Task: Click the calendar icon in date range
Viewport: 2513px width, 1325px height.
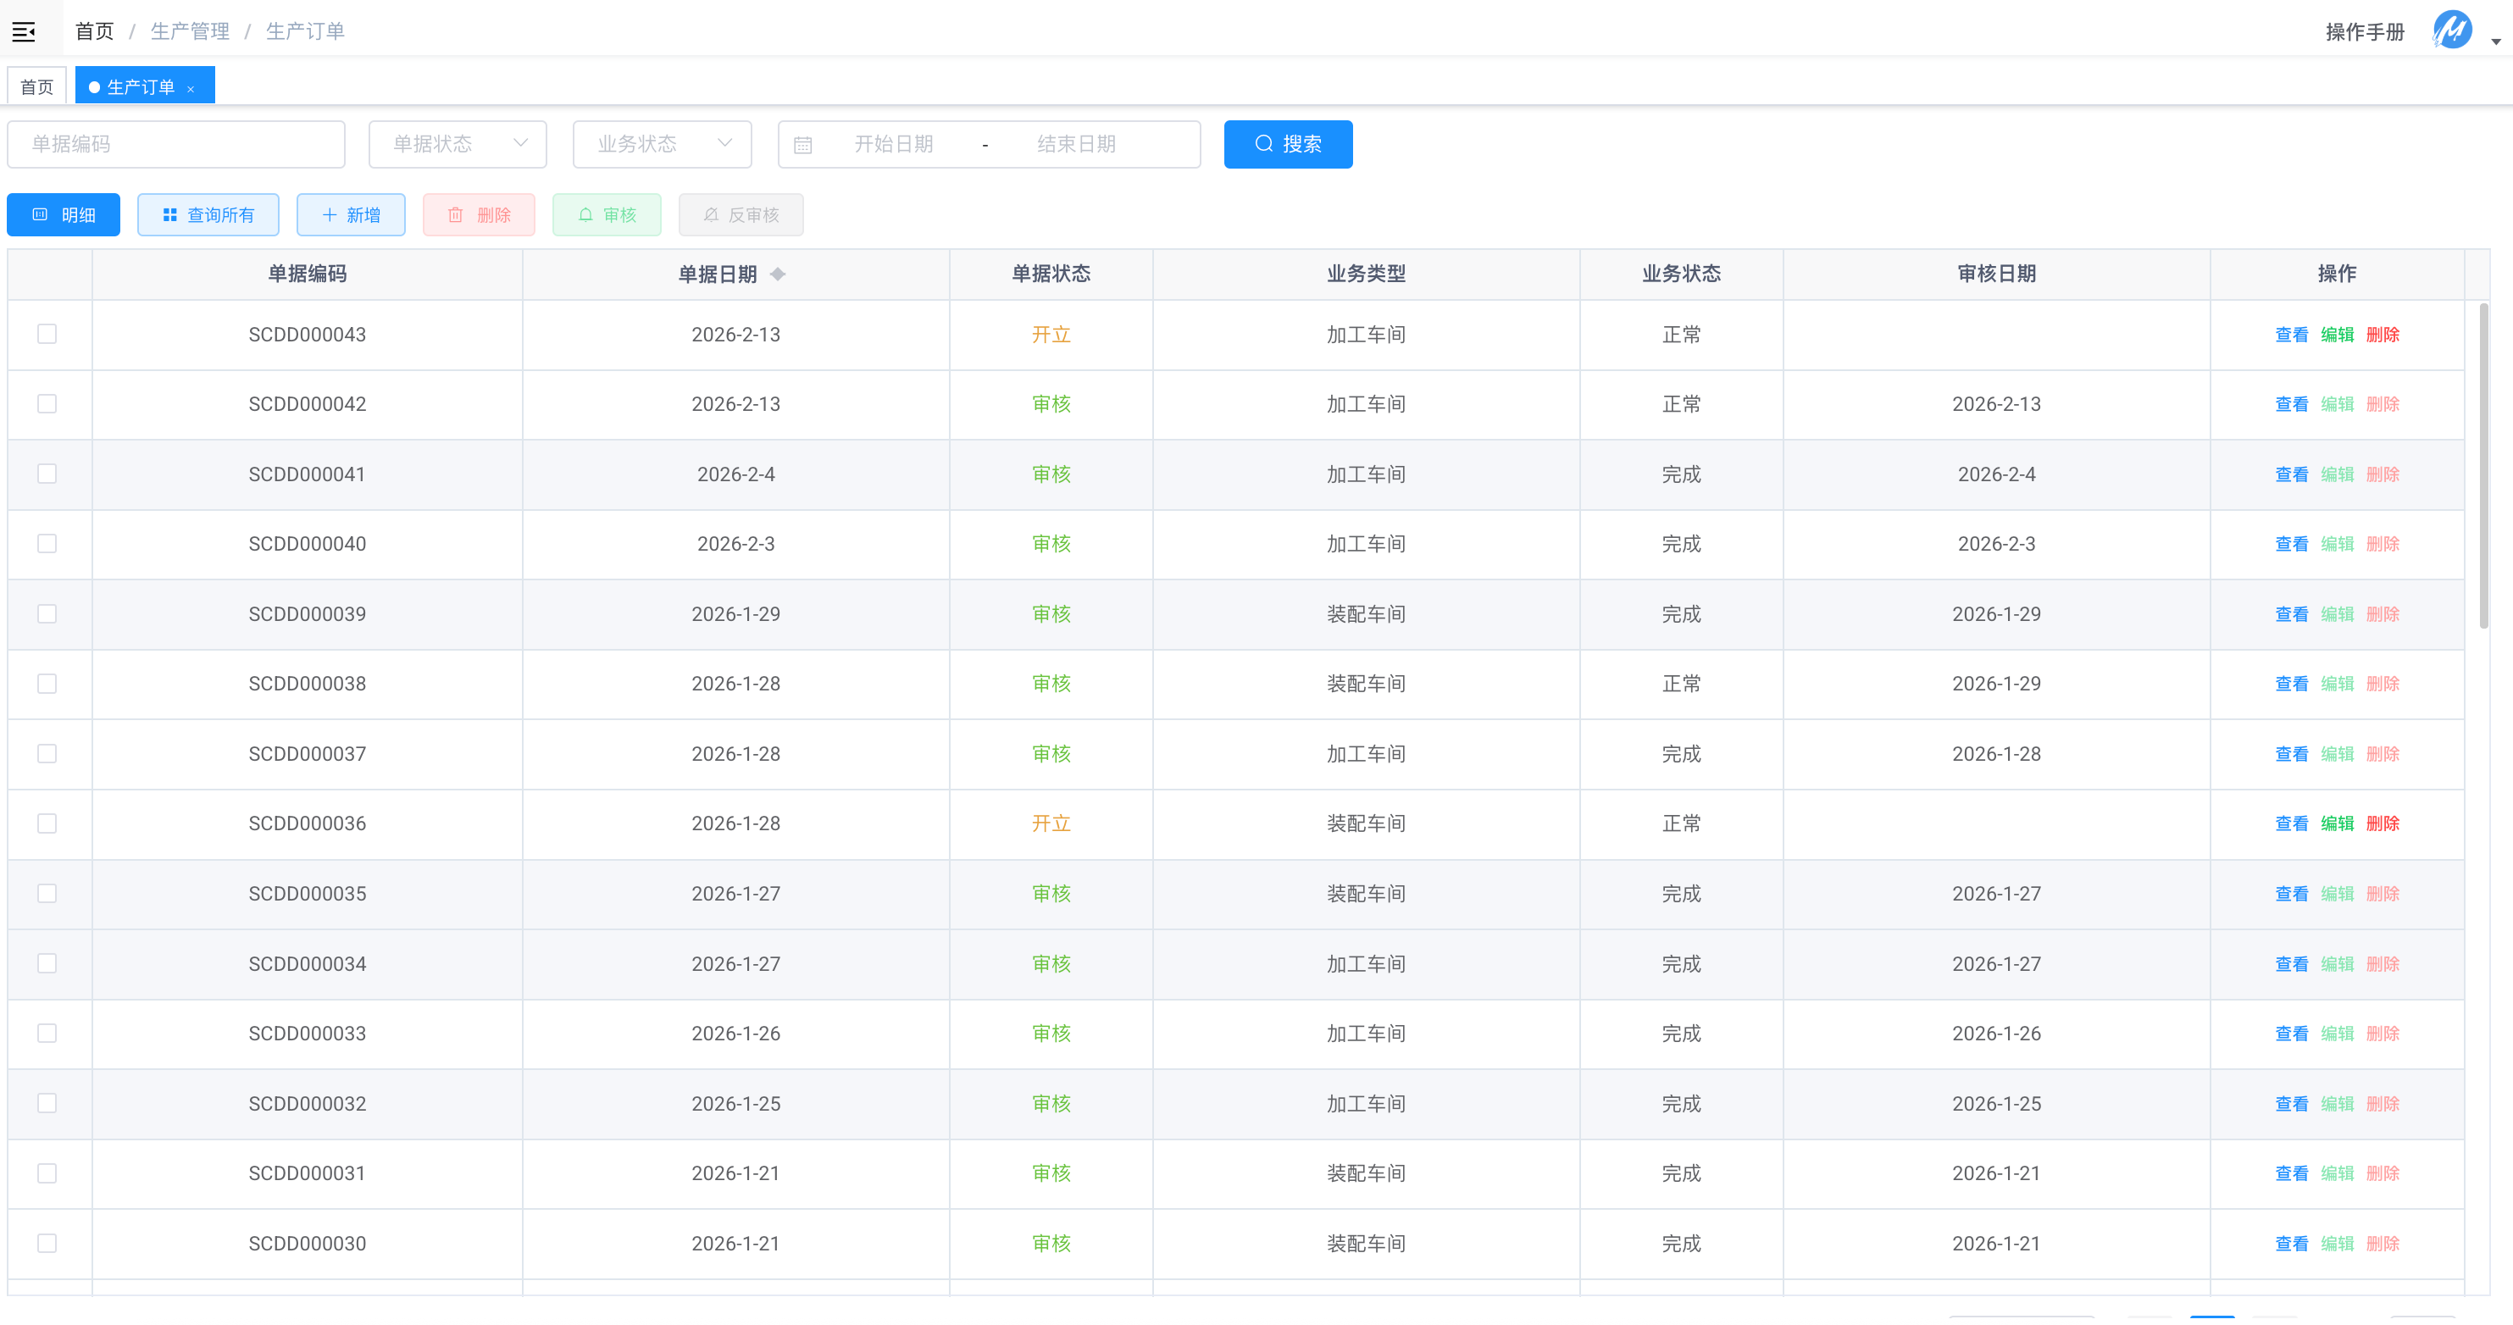Action: point(803,146)
